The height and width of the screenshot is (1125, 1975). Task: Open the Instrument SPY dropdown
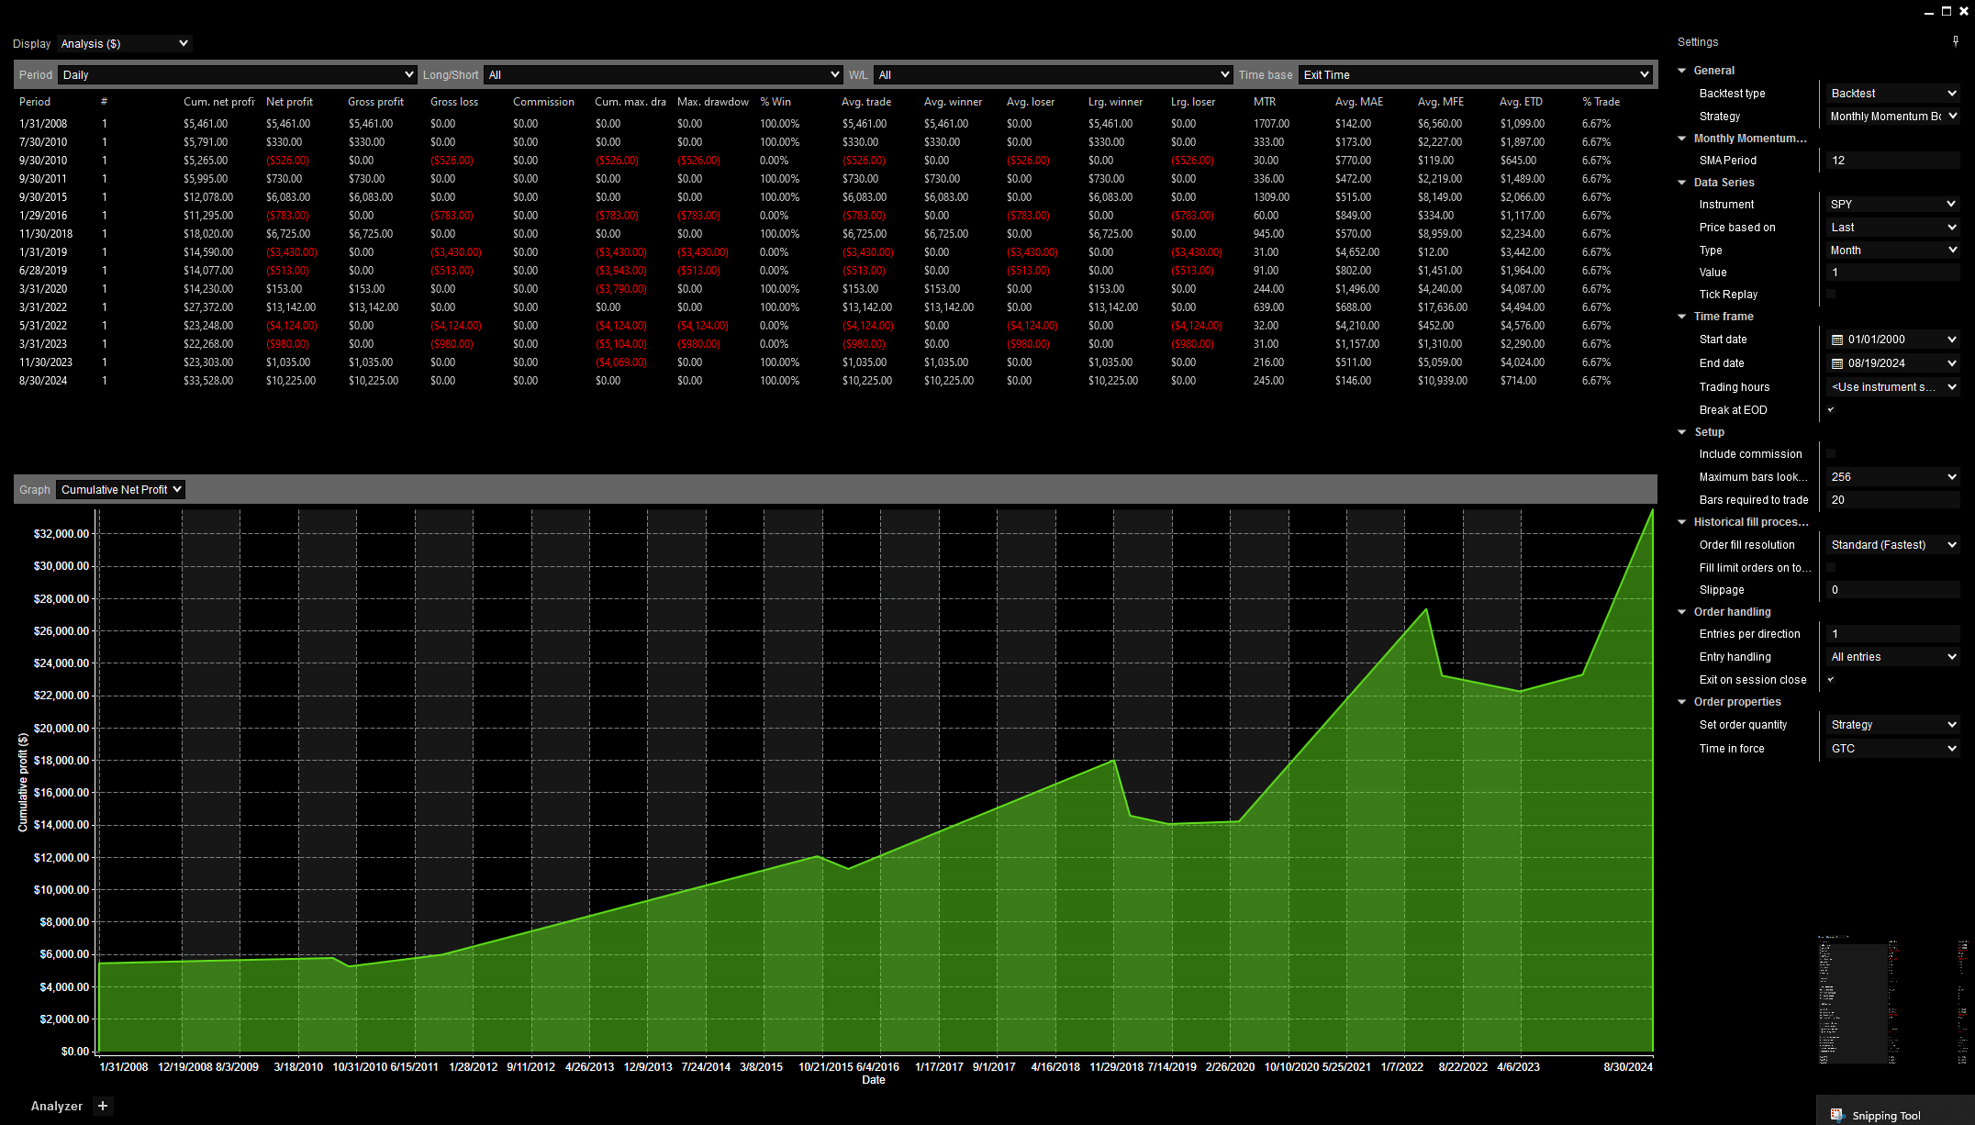[1892, 205]
